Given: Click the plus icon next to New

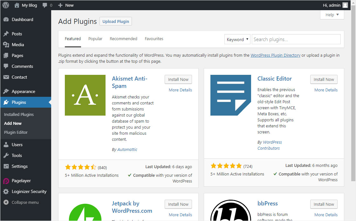Looking at the screenshot, I should pos(60,5).
